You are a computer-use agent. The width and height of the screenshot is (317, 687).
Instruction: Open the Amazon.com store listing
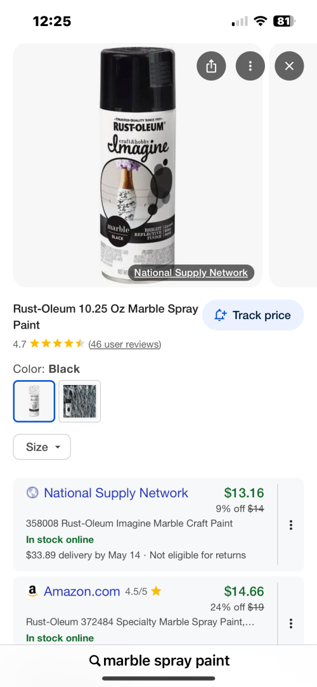pos(82,591)
